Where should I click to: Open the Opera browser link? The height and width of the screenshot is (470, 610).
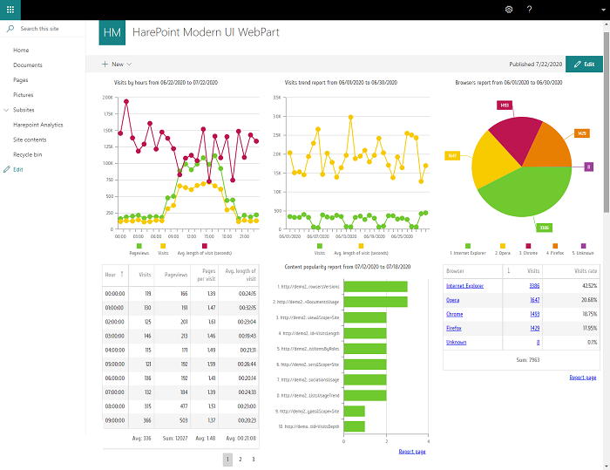(453, 300)
